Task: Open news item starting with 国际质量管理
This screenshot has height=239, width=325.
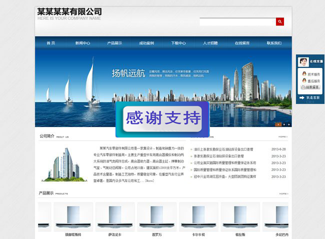Action: click(225, 170)
